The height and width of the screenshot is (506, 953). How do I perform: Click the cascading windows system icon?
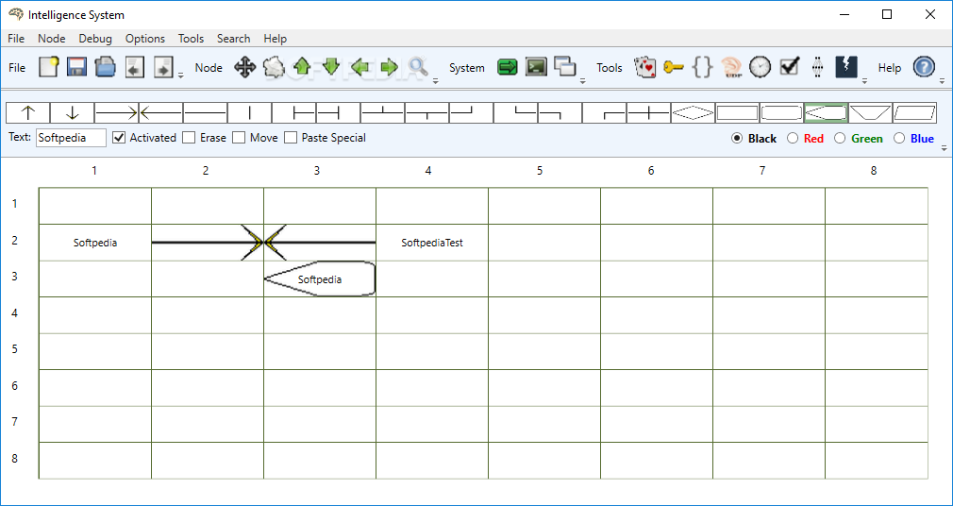565,67
